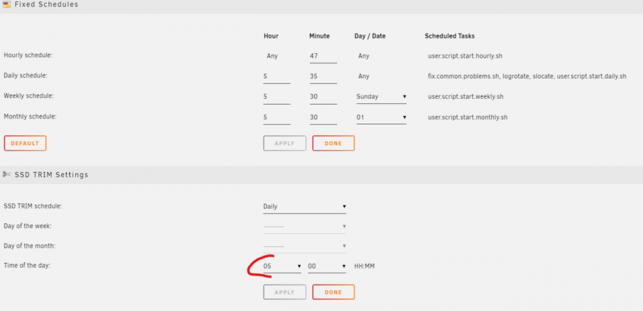Click the user.script.start.weekly.sh task text
Screen dimensions: 643x311
[466, 97]
